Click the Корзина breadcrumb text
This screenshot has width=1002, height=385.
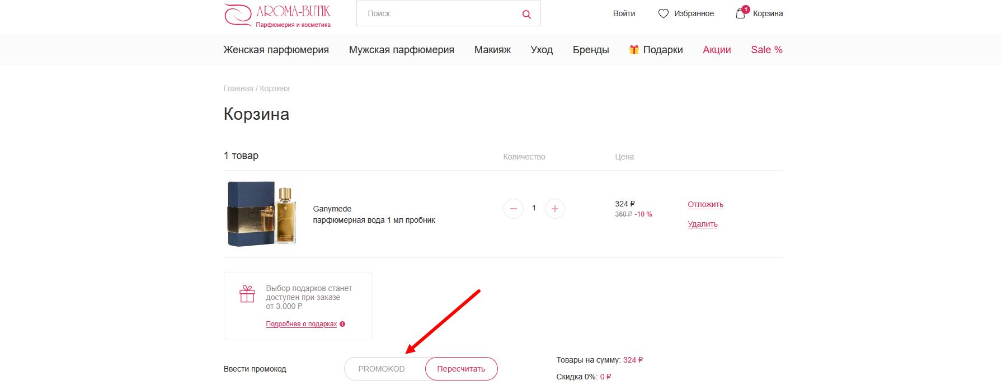pyautogui.click(x=275, y=88)
